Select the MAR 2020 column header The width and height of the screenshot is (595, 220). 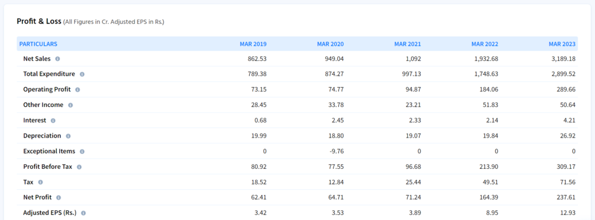coord(331,44)
